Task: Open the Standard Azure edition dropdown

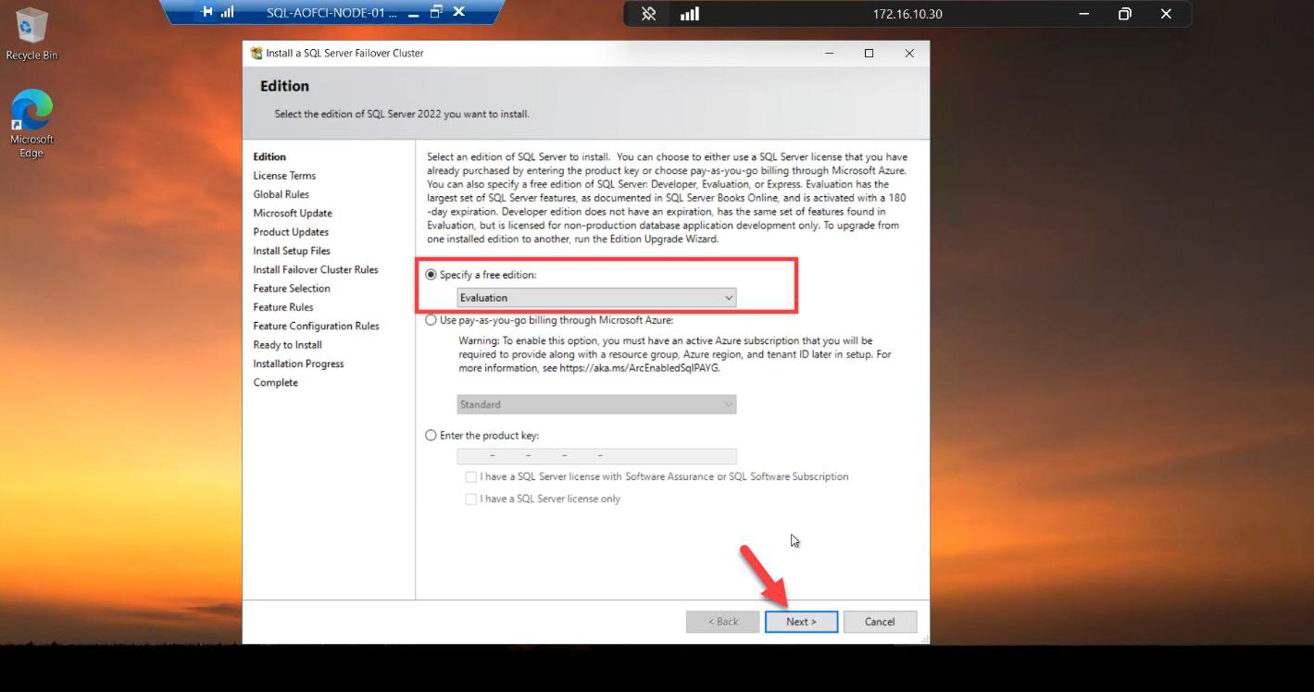Action: click(596, 404)
